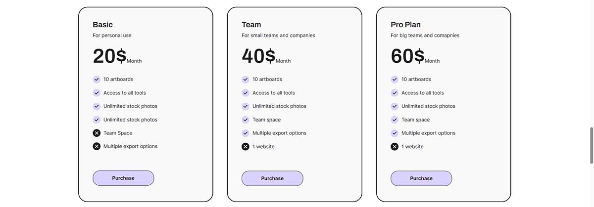Click X icon beside Multiple export options in Basic
The image size is (594, 207).
(x=97, y=146)
